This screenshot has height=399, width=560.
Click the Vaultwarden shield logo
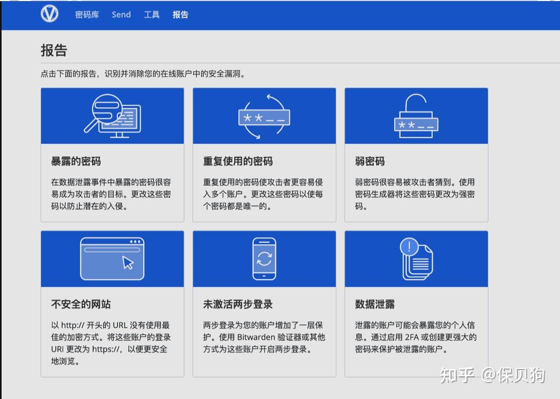pyautogui.click(x=51, y=14)
